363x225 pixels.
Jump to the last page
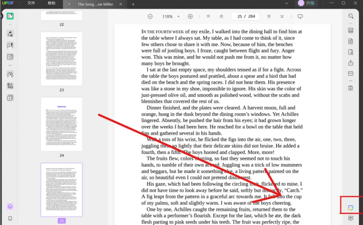282,16
